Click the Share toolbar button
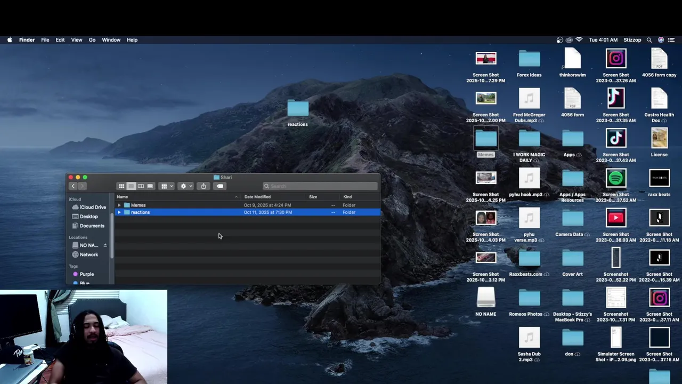The height and width of the screenshot is (384, 682). (204, 186)
